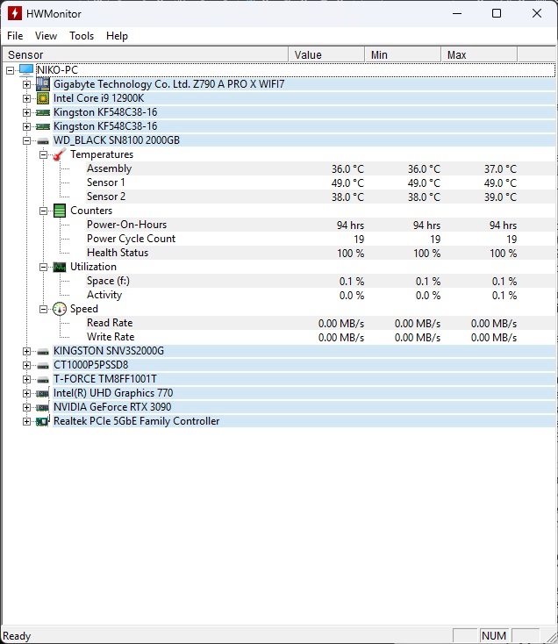Click the NIKO-PC computer monitor icon

tap(26, 70)
